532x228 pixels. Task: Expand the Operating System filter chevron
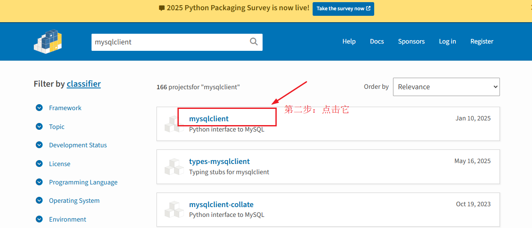[39, 201]
